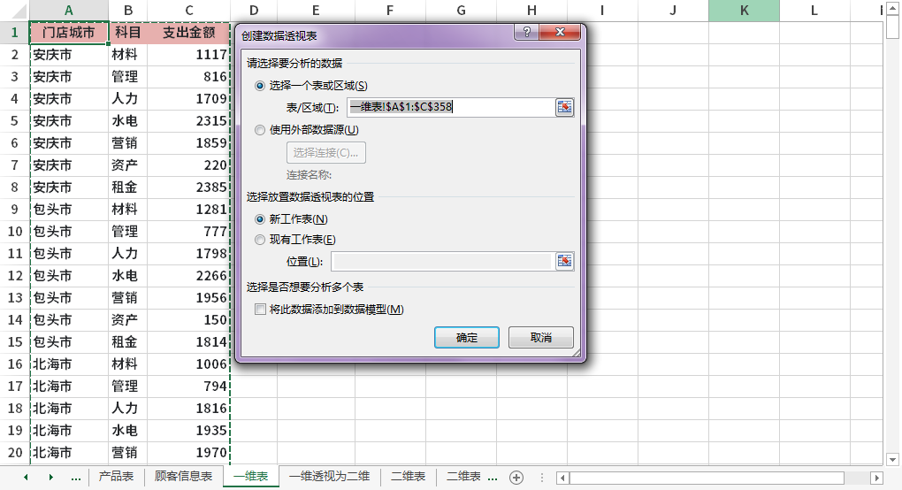
Task: Close the 创建数据透视表 dialog
Action: 560,32
